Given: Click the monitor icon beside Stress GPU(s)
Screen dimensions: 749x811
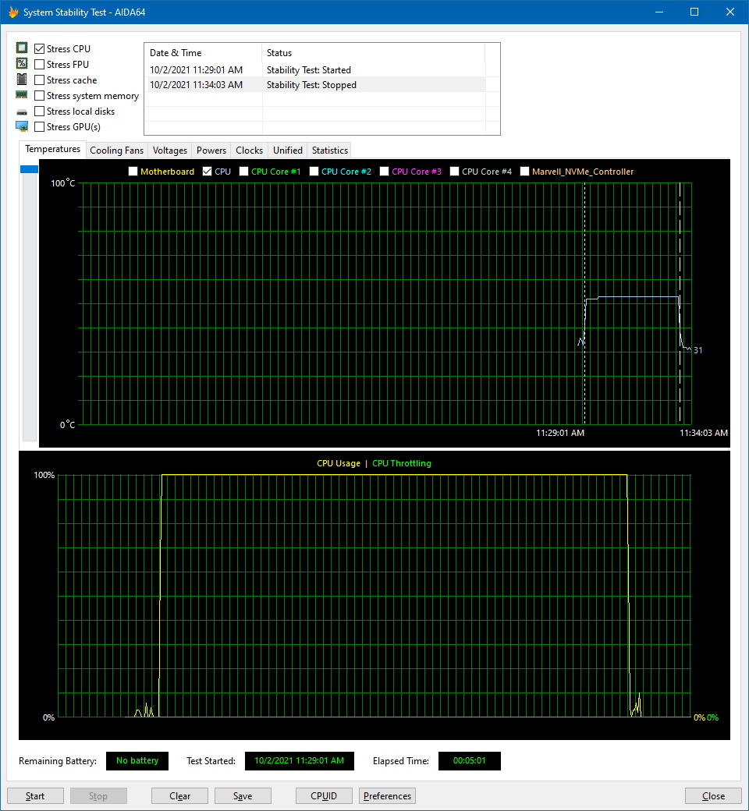Looking at the screenshot, I should [22, 126].
